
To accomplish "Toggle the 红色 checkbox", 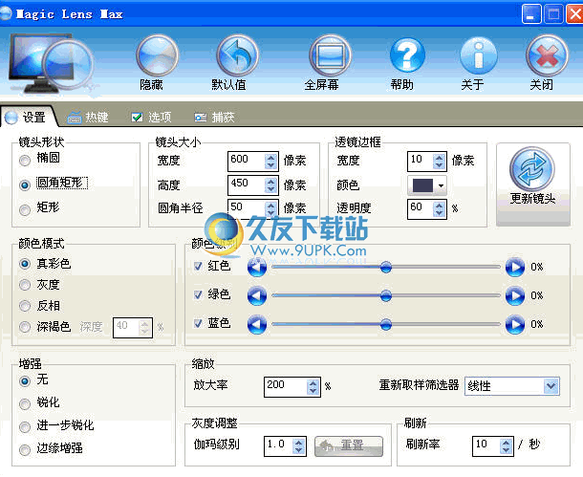I will (198, 266).
